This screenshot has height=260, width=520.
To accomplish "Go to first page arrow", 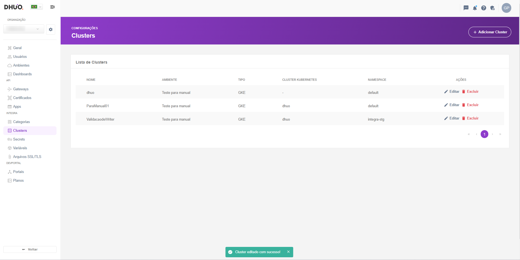I will tap(469, 134).
